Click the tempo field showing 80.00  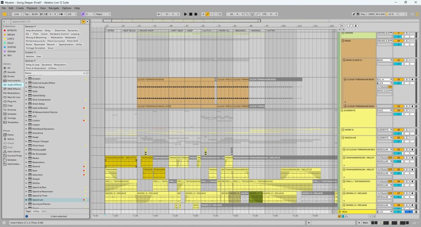(x=35, y=14)
